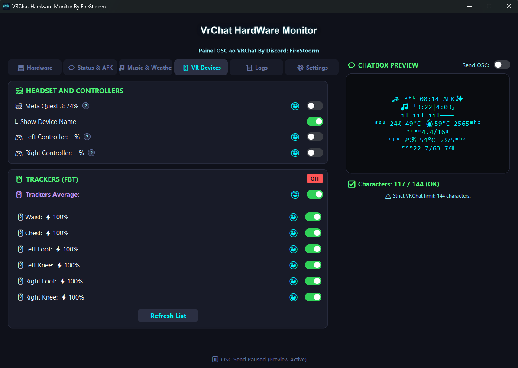Turn off the Waist tracker toggle
The height and width of the screenshot is (368, 518).
[x=313, y=217]
